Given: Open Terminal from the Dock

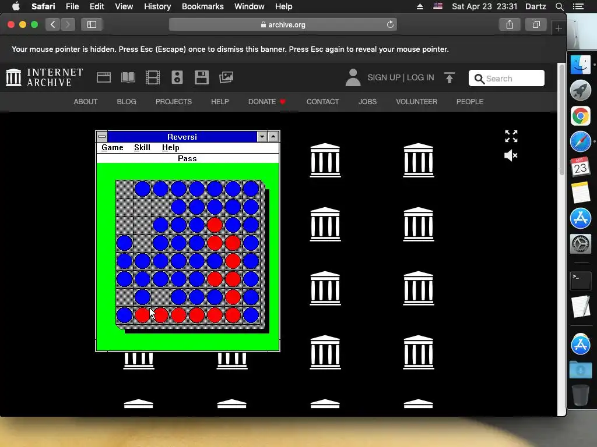Looking at the screenshot, I should point(580,281).
